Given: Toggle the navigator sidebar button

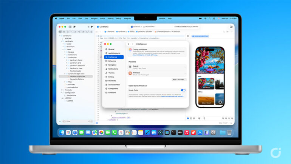Looking at the screenshot, I should [70, 27].
